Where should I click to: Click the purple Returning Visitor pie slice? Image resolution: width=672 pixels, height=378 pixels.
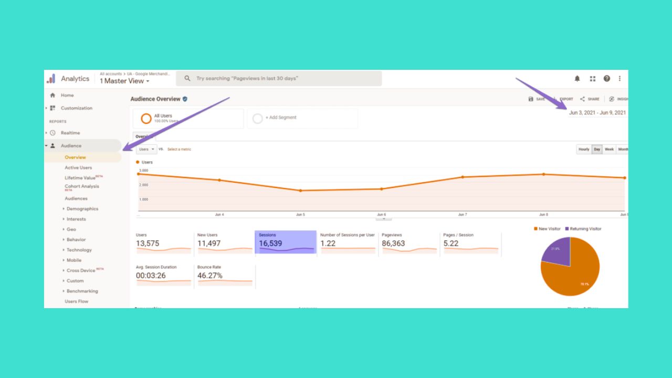point(558,251)
